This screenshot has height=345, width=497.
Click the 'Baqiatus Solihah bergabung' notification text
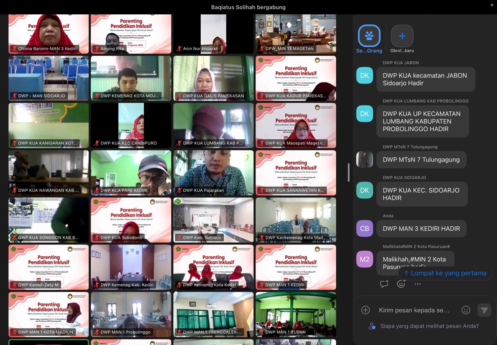point(248,7)
